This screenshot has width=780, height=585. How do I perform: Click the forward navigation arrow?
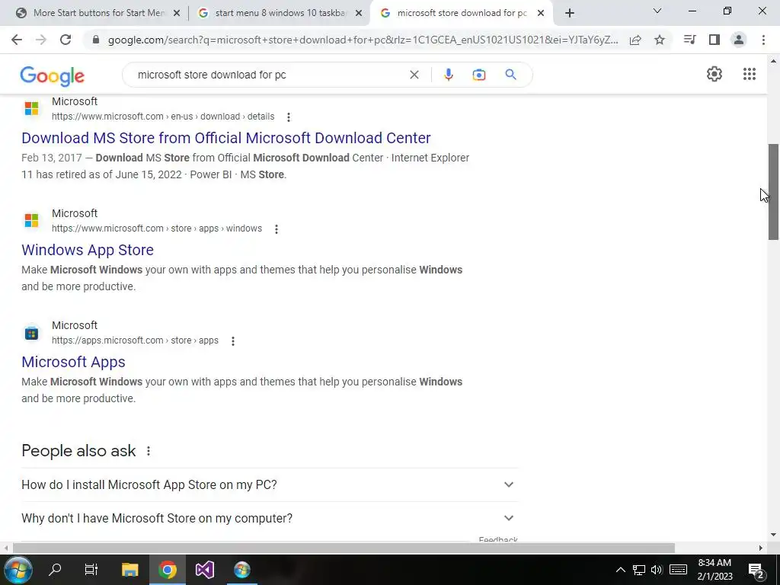(41, 40)
